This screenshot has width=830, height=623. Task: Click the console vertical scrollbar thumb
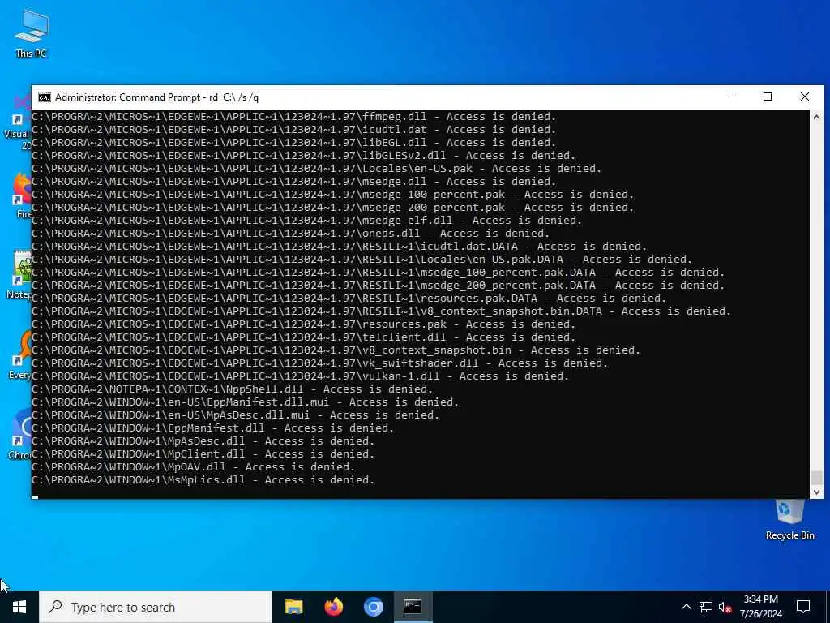(816, 477)
